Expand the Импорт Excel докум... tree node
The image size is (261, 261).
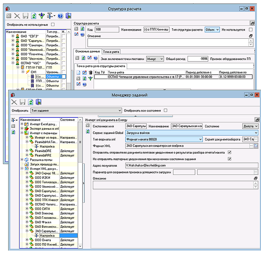point(22,124)
